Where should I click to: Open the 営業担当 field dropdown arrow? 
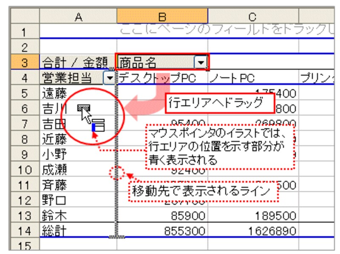click(110, 78)
